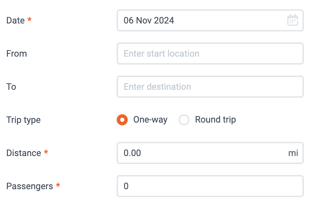
Task: Focus the Enter start location field
Action: pyautogui.click(x=210, y=54)
